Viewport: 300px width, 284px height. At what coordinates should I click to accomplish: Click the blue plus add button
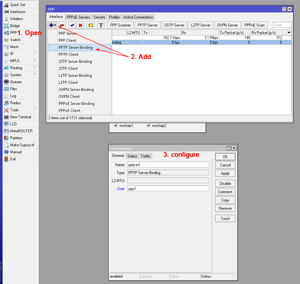tap(53, 25)
